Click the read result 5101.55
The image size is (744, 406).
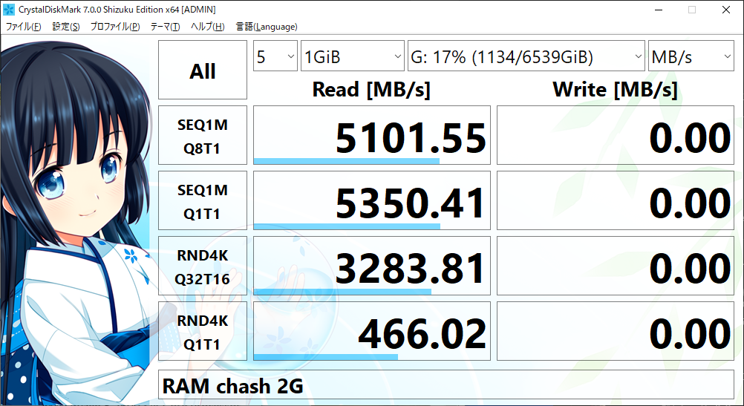pos(372,135)
